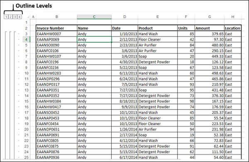
Task: Select cell with invoice EAANDP0651
Action: tap(57, 129)
